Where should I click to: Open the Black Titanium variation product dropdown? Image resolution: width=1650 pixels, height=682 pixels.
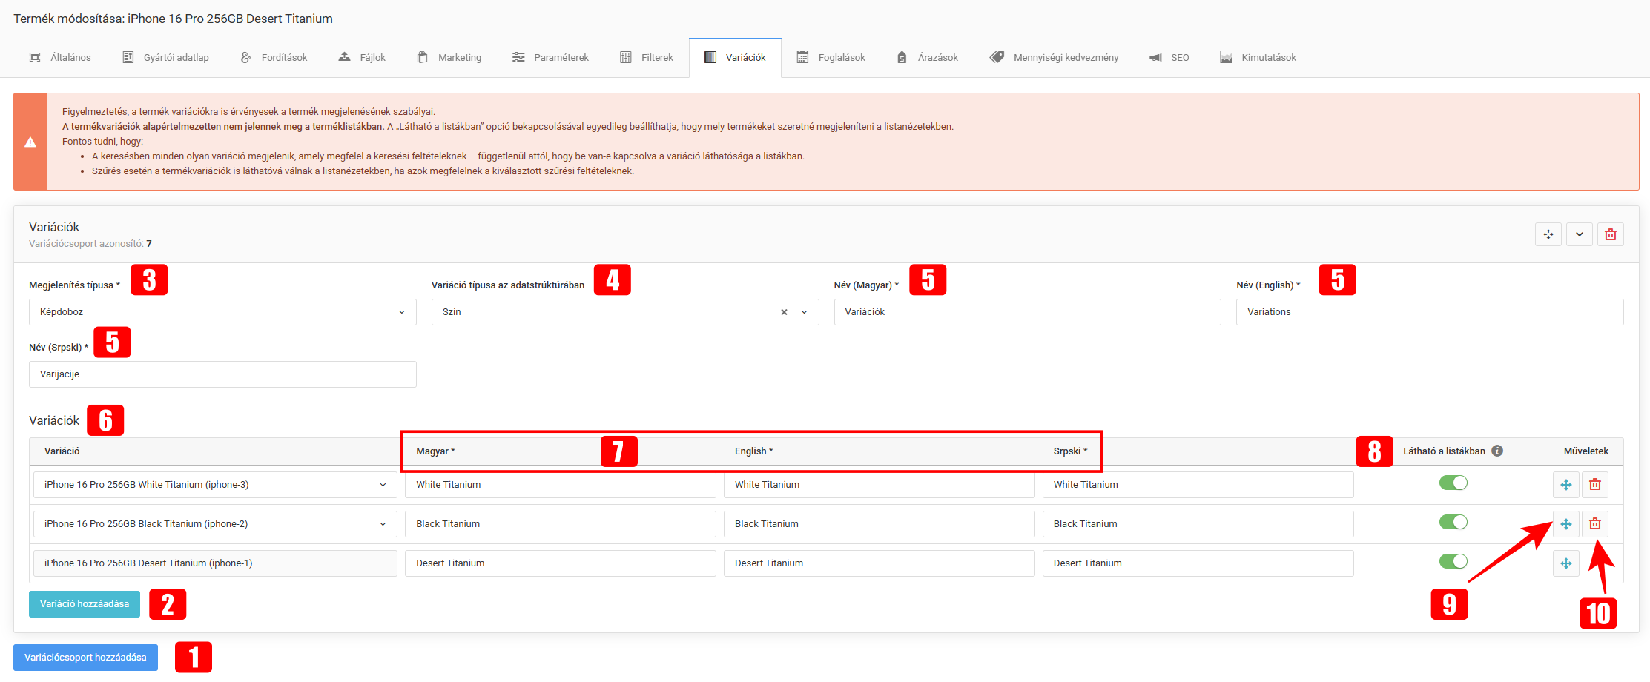[215, 524]
